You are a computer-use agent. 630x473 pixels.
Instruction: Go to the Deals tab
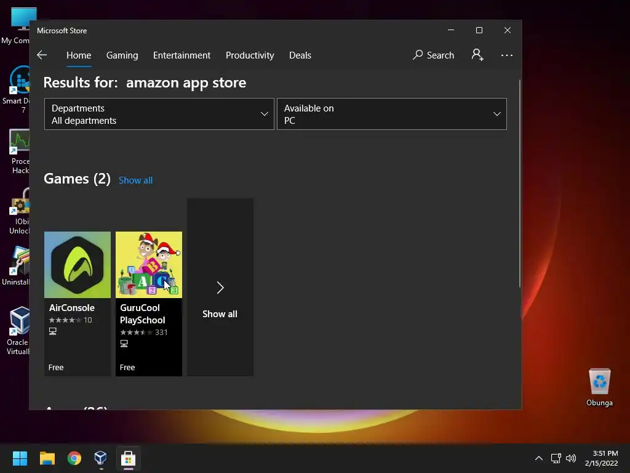click(300, 55)
